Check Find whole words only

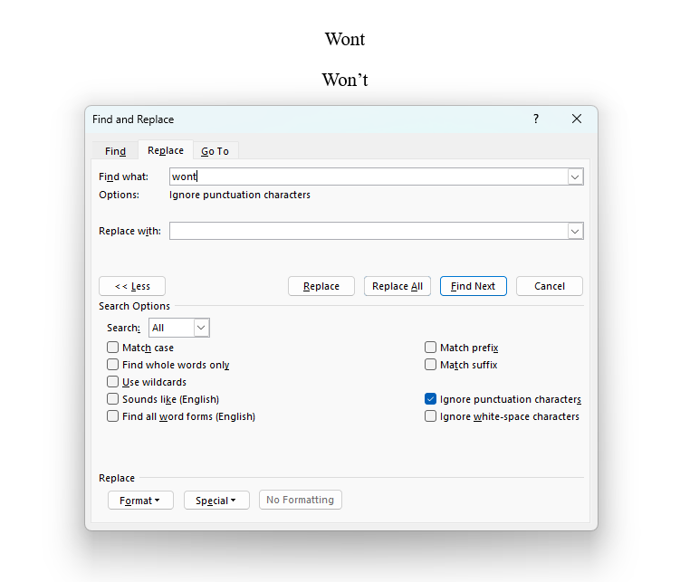tap(113, 365)
